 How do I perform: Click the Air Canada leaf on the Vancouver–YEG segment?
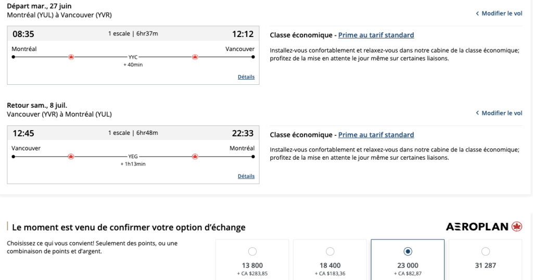[x=71, y=156]
